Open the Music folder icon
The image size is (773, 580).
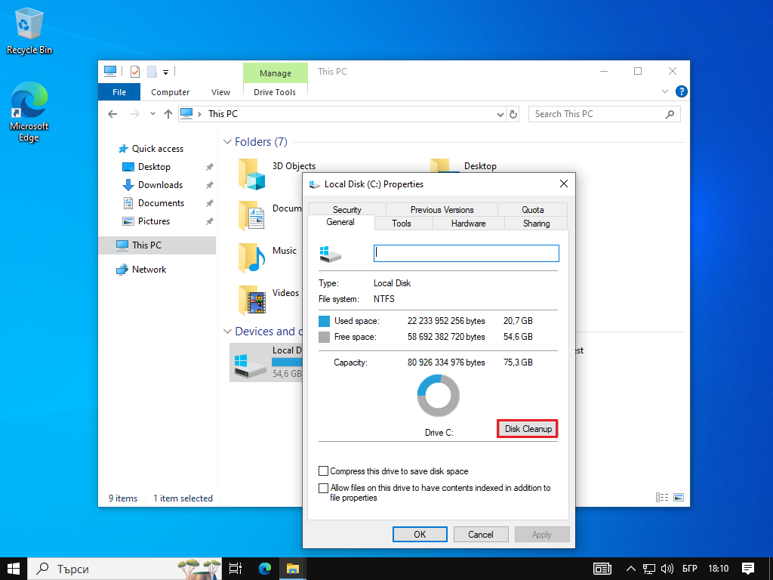click(252, 258)
